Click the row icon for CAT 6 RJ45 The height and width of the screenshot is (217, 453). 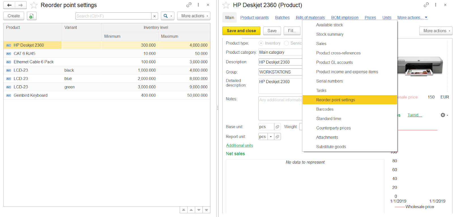[x=9, y=54]
